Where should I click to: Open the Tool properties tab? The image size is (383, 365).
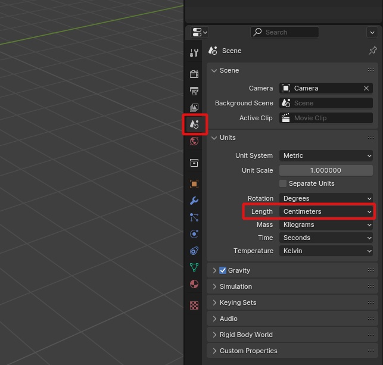(x=194, y=53)
